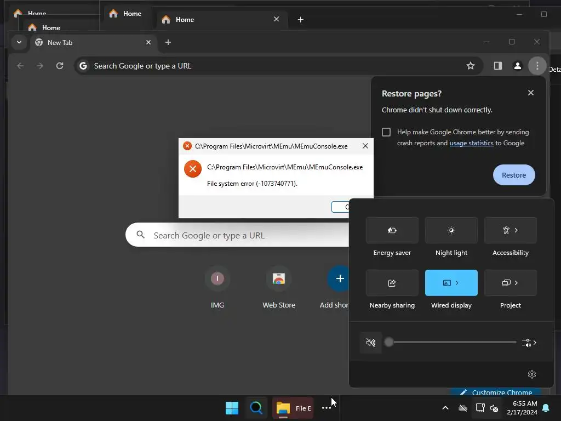Show taskbar overflow apps ellipsis
Viewport: 561px width, 421px height.
point(327,408)
